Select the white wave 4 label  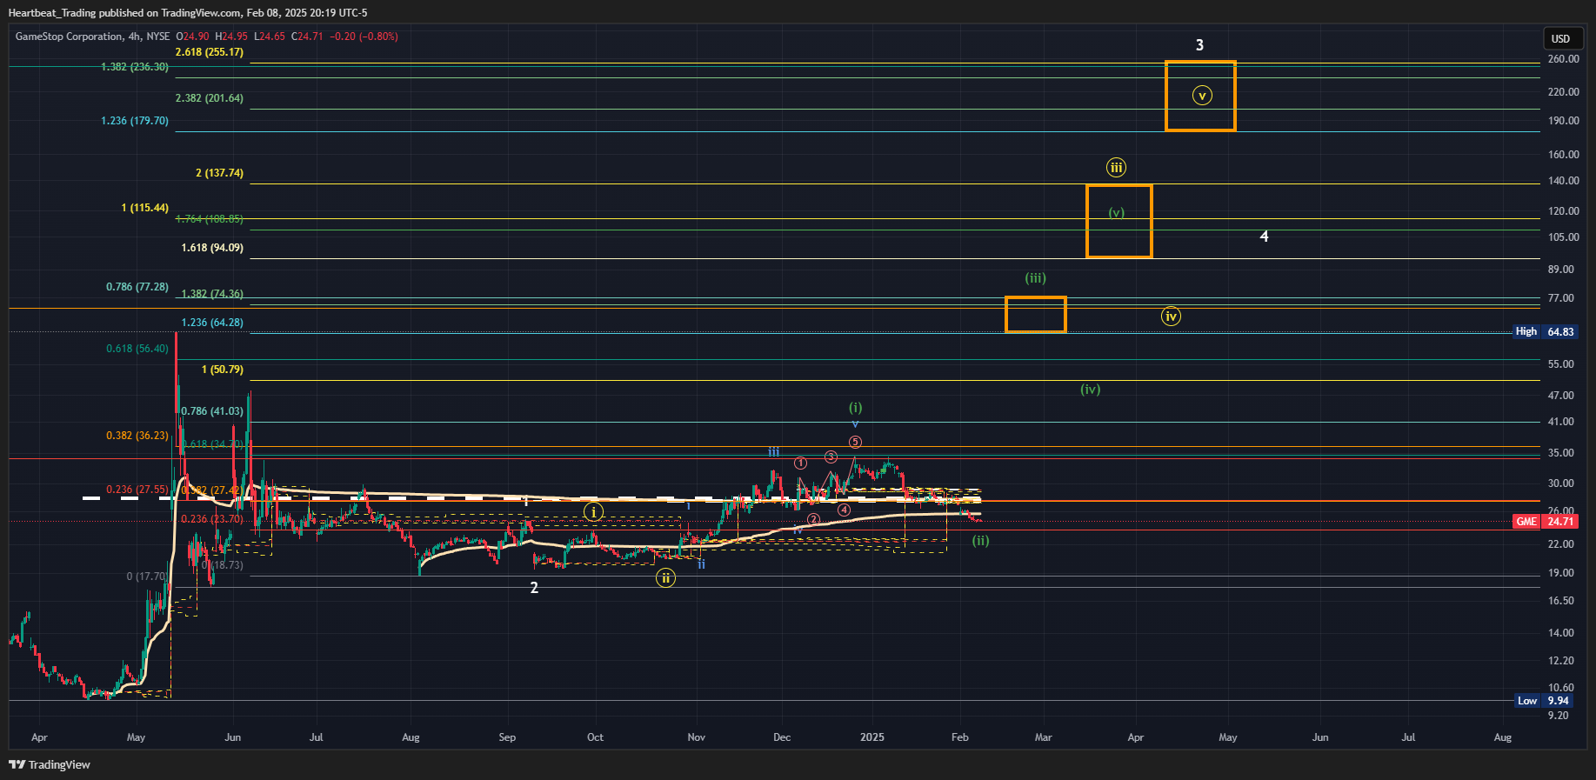click(x=1264, y=237)
